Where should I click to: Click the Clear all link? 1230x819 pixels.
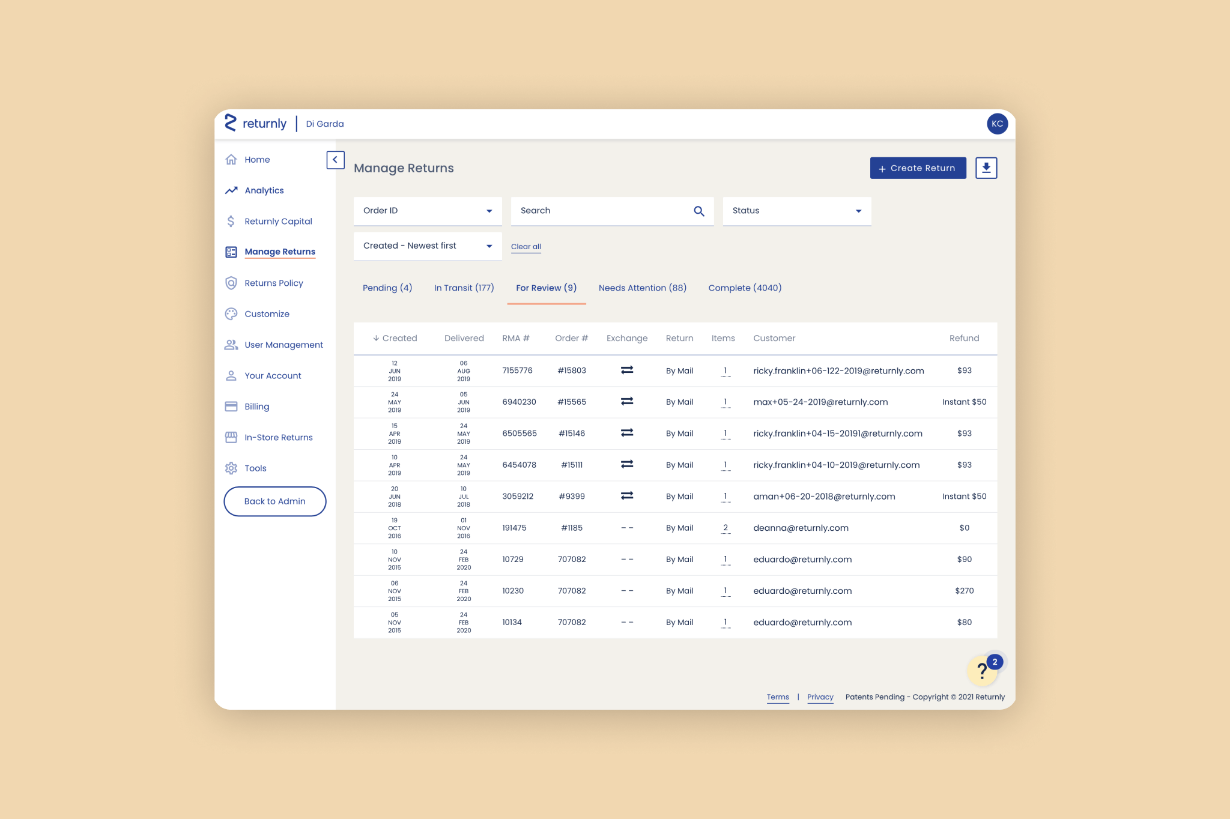pos(526,247)
